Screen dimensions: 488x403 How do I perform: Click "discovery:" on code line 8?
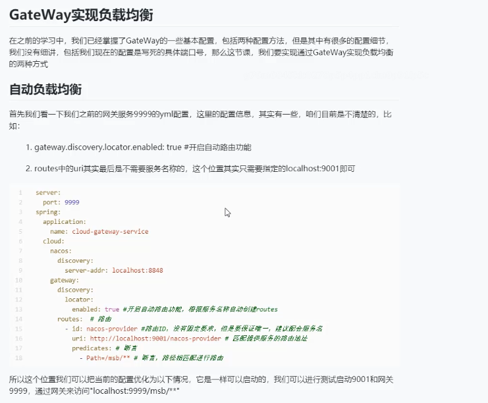click(x=75, y=261)
